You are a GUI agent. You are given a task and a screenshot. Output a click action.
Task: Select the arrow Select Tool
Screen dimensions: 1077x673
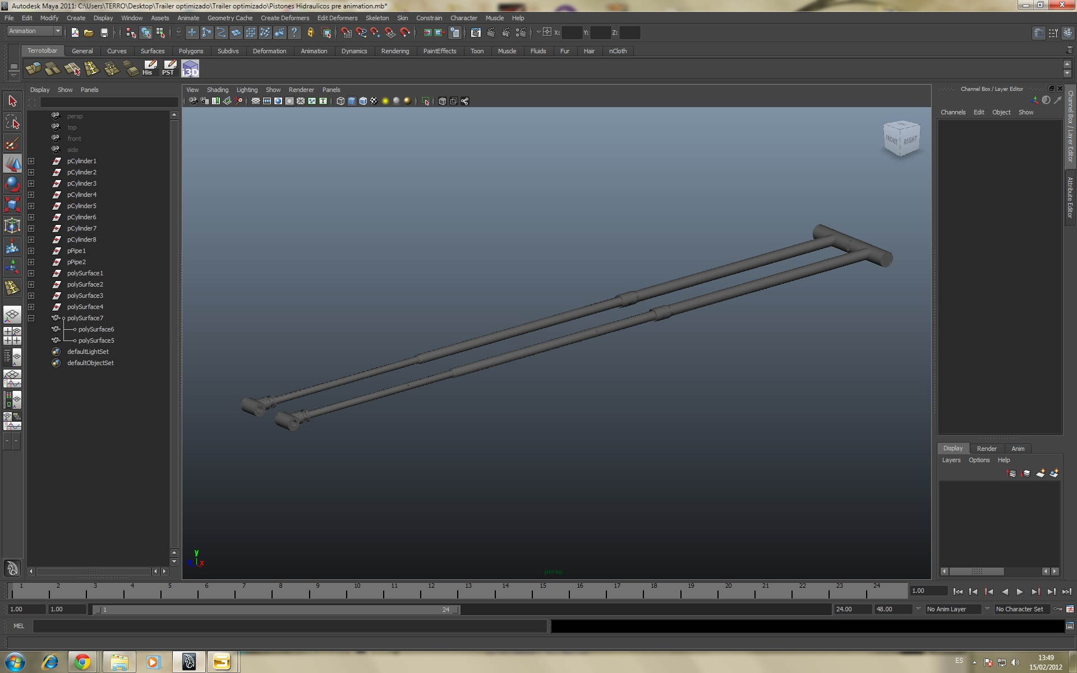click(12, 102)
